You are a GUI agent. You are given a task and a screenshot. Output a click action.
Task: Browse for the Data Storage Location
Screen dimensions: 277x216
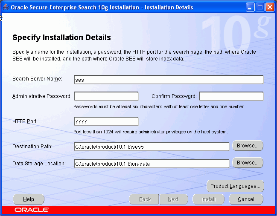(248, 163)
